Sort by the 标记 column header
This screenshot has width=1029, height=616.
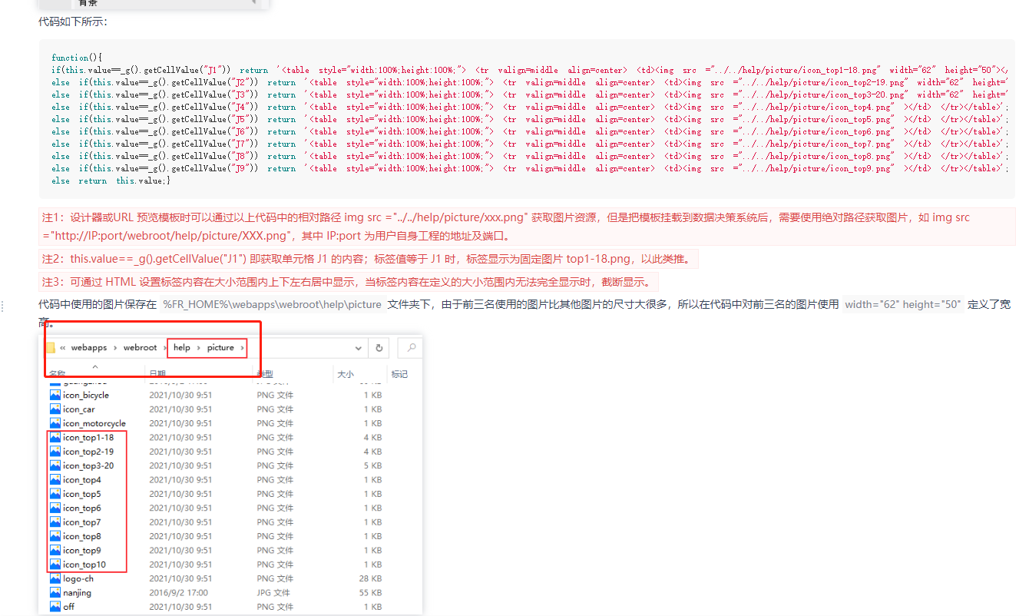coord(399,374)
